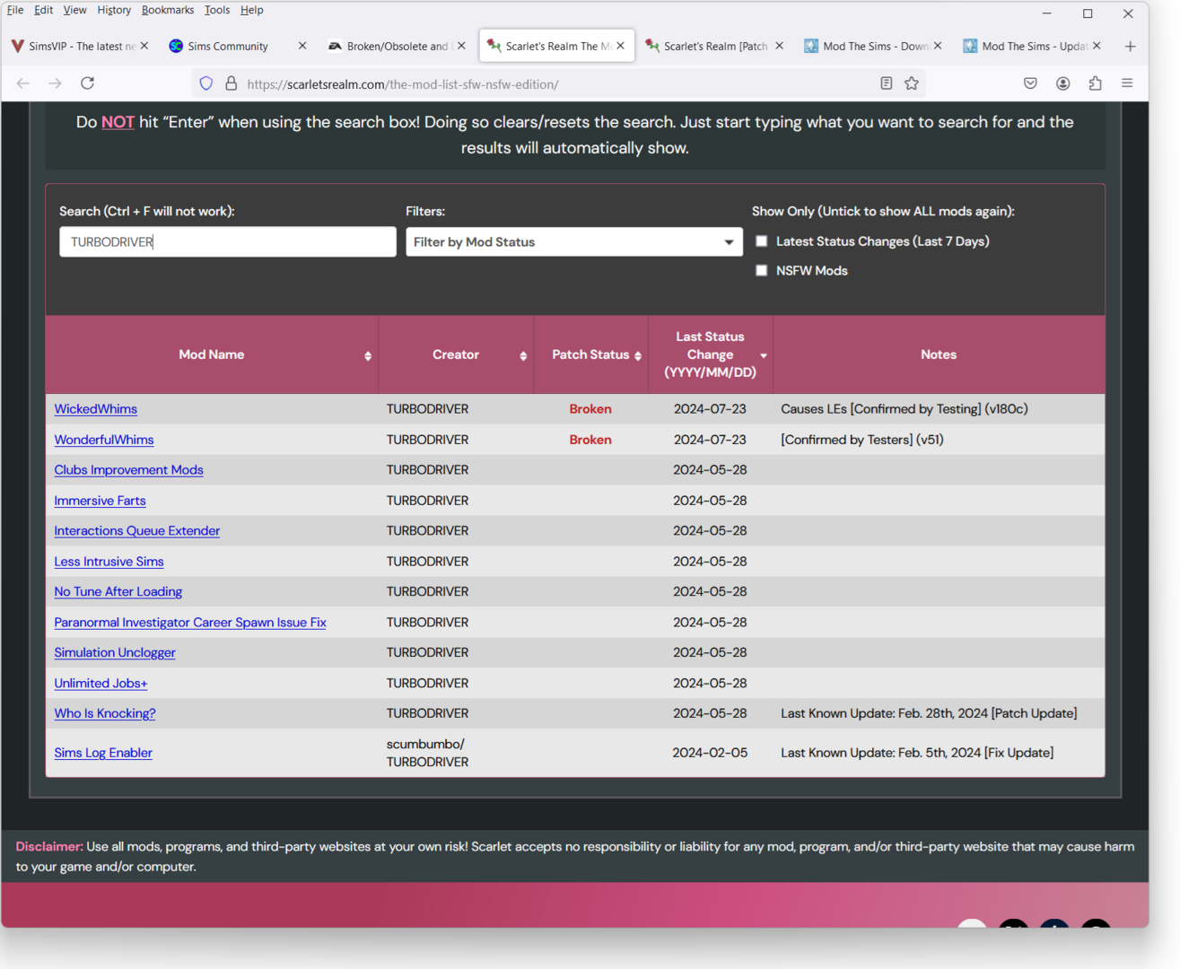Open the hamburger application menu

coord(1127,83)
